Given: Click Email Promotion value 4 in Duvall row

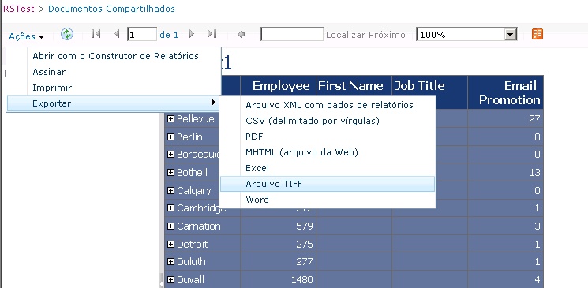Looking at the screenshot, I should coord(537,280).
